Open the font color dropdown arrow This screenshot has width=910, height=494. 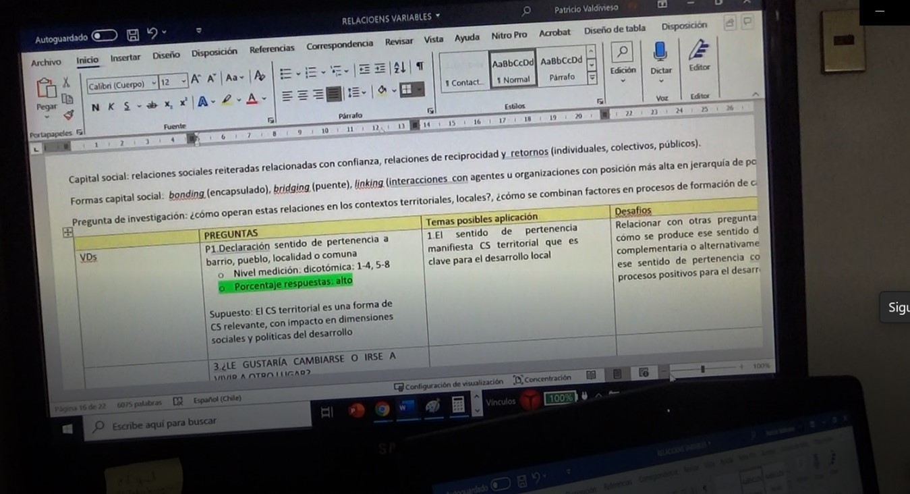click(264, 99)
